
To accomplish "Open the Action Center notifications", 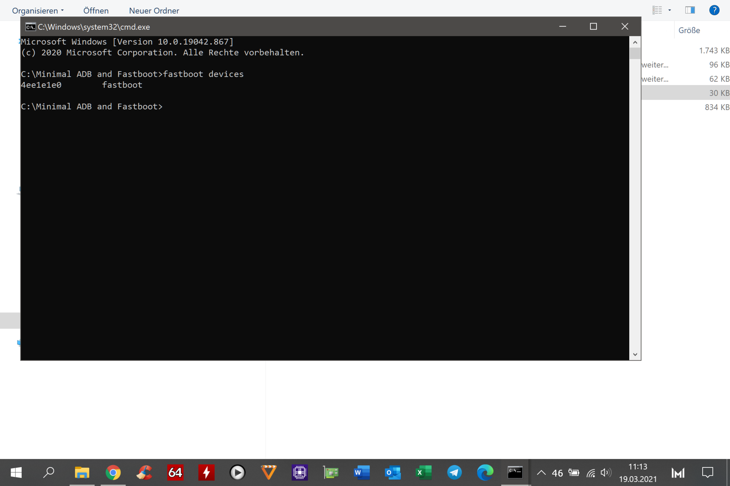I will pyautogui.click(x=708, y=473).
